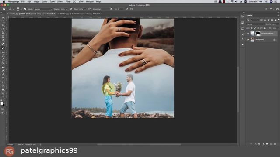Open the Apple menu
Viewport: 280px width, 157px height.
[x=4, y=2]
